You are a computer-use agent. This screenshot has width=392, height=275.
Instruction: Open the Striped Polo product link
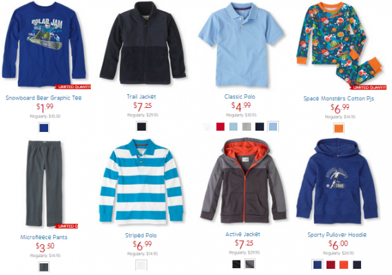point(141,235)
